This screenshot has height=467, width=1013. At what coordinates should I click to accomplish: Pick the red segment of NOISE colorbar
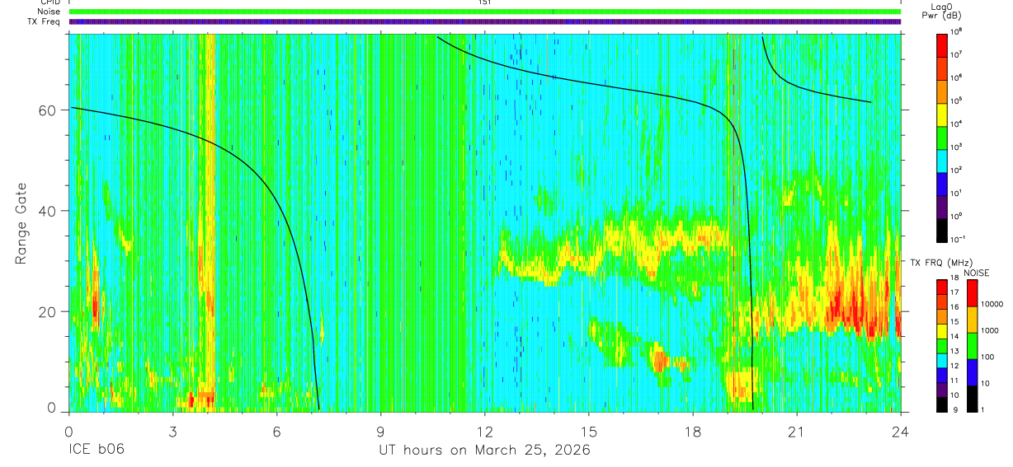[972, 293]
